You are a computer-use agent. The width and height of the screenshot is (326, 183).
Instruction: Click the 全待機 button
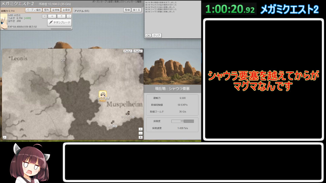[x=56, y=10]
